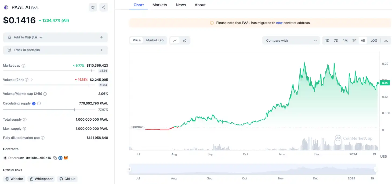
Task: Click the Market cap info icon
Action: pos(23,66)
